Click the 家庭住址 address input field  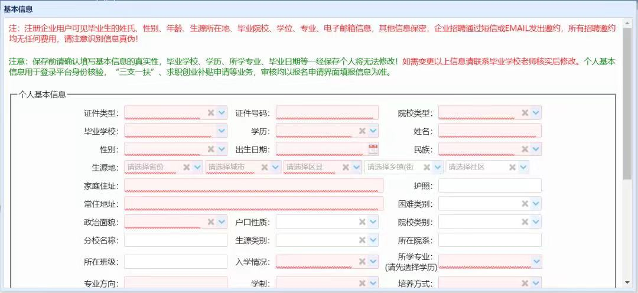[x=254, y=185]
